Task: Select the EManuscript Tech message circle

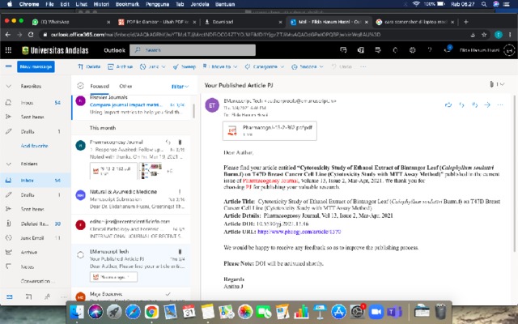Action: [80, 255]
